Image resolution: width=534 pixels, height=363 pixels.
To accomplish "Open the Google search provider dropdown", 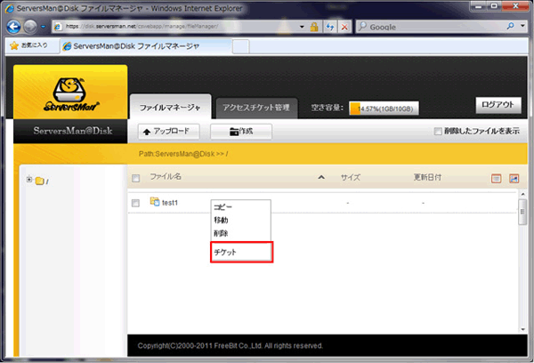I will point(524,27).
